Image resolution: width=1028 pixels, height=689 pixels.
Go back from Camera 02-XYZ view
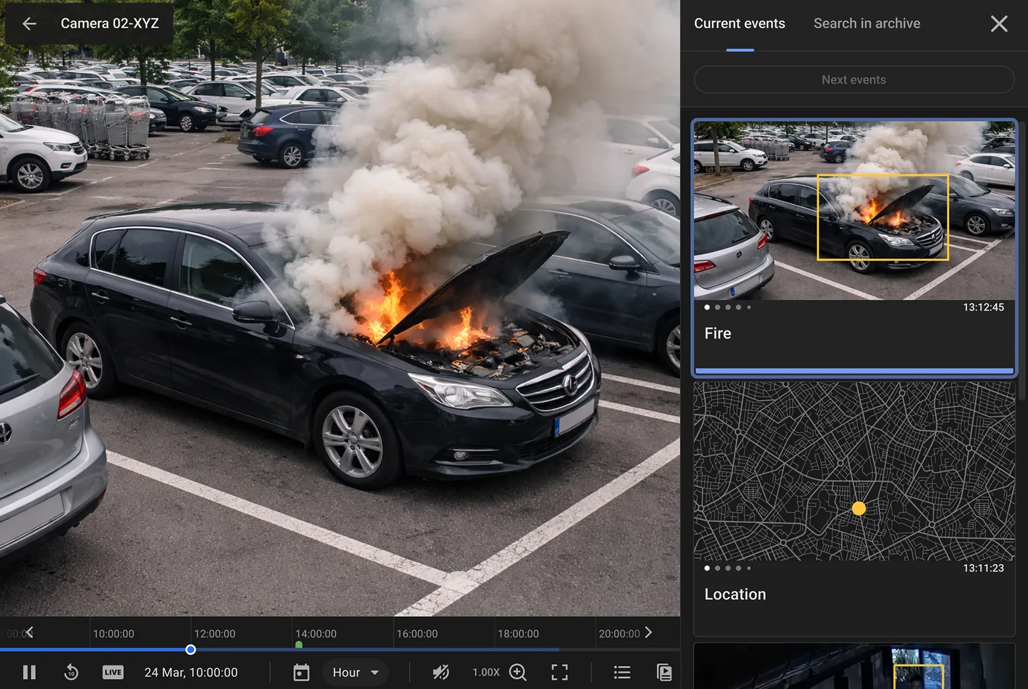29,24
